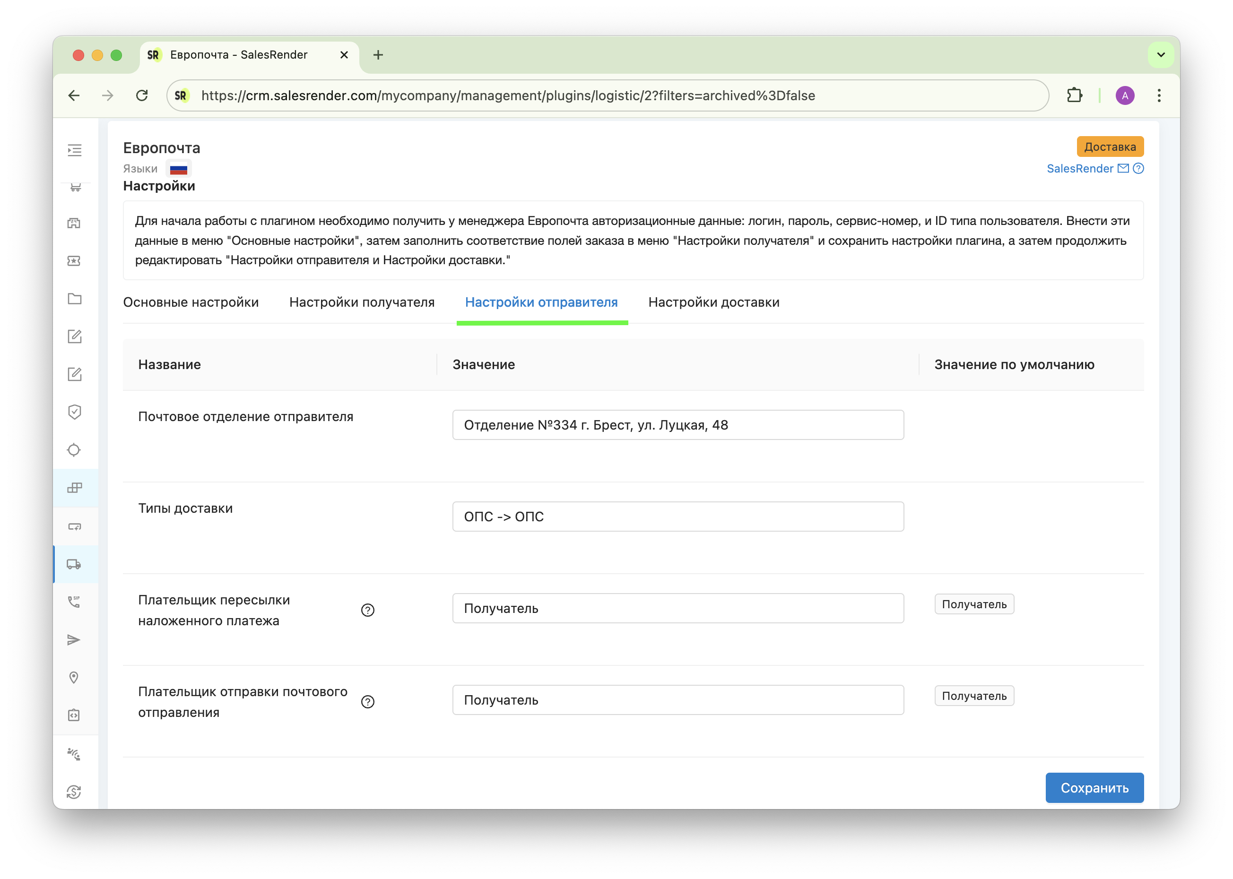Select the Russian flag language
The width and height of the screenshot is (1233, 879).
179,169
